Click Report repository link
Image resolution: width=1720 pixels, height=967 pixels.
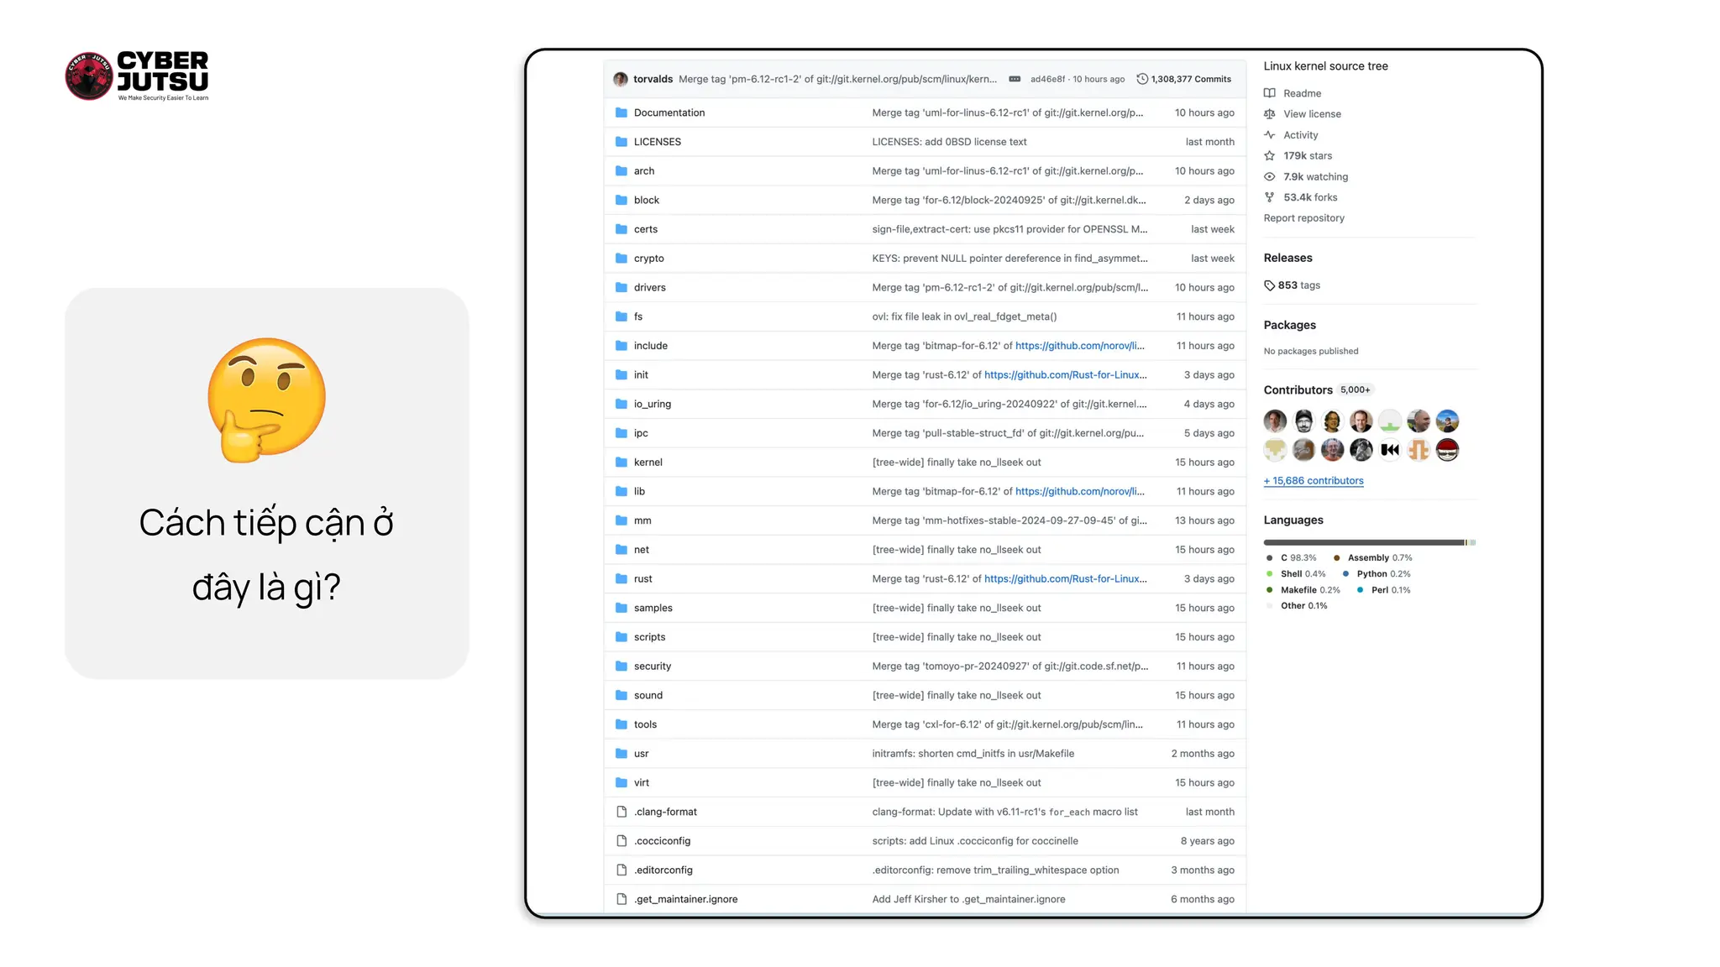1303,218
